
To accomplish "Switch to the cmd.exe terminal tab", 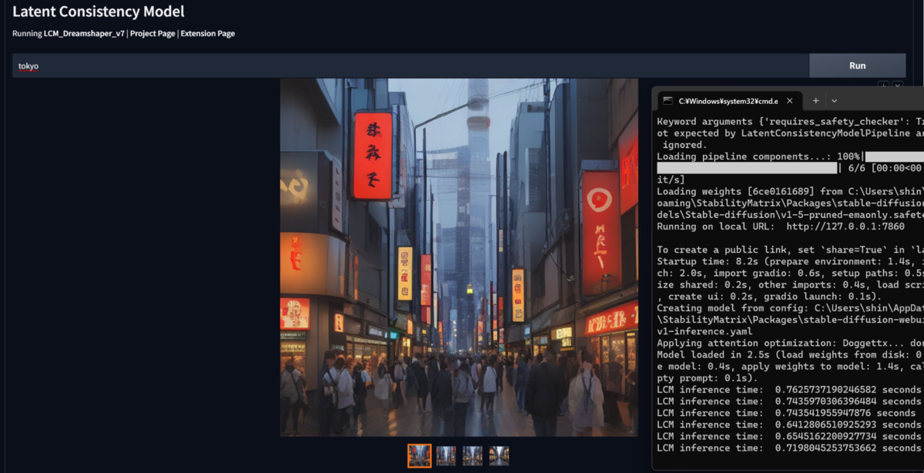I will coord(727,101).
